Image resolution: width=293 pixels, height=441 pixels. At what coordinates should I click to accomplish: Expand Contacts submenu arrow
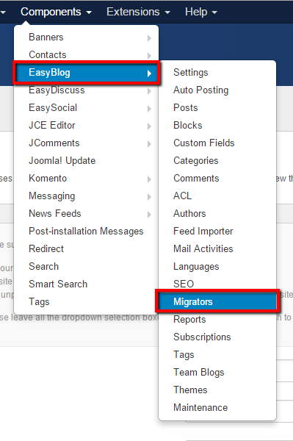click(x=149, y=56)
